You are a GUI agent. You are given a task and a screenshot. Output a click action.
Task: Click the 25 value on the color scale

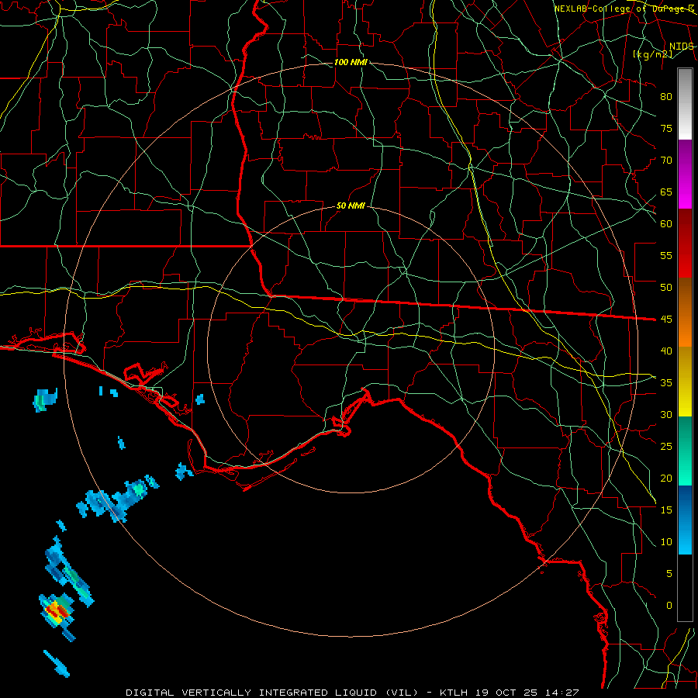(666, 446)
